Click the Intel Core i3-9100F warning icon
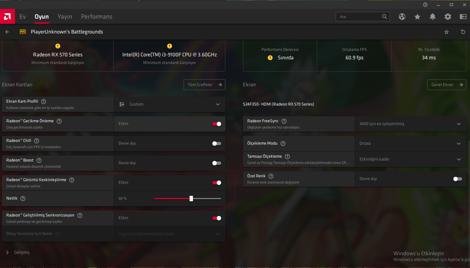This screenshot has width=470, height=268. pos(170,46)
